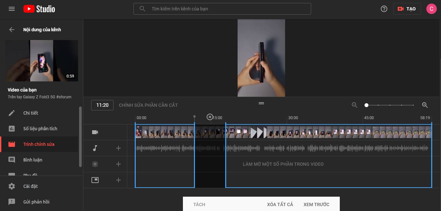
Task: Add a blur effect with the plus icon
Action: tap(118, 164)
